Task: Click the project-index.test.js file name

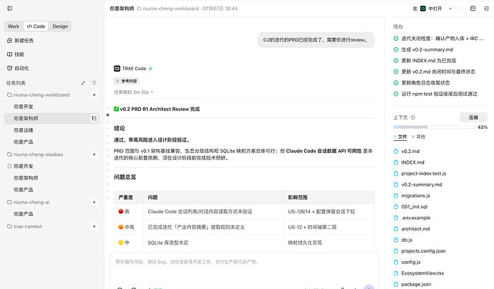Action: tap(423, 173)
